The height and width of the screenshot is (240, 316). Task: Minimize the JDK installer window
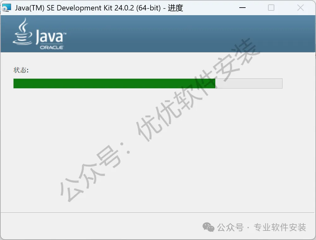[242, 8]
